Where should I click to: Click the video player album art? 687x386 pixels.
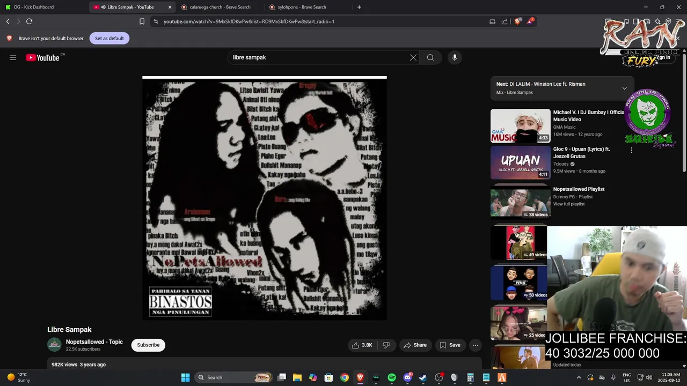(265, 198)
